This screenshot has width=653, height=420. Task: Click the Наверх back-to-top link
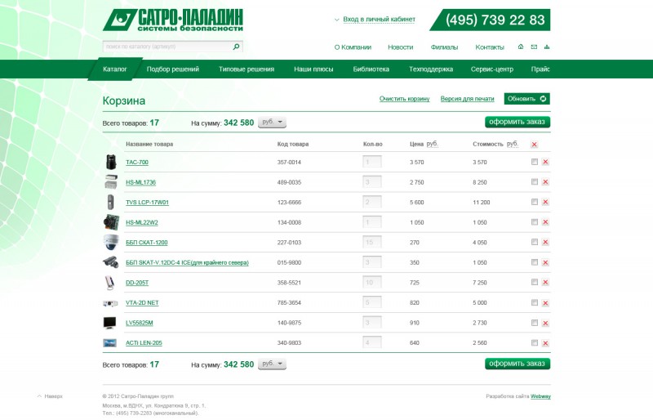(x=51, y=396)
